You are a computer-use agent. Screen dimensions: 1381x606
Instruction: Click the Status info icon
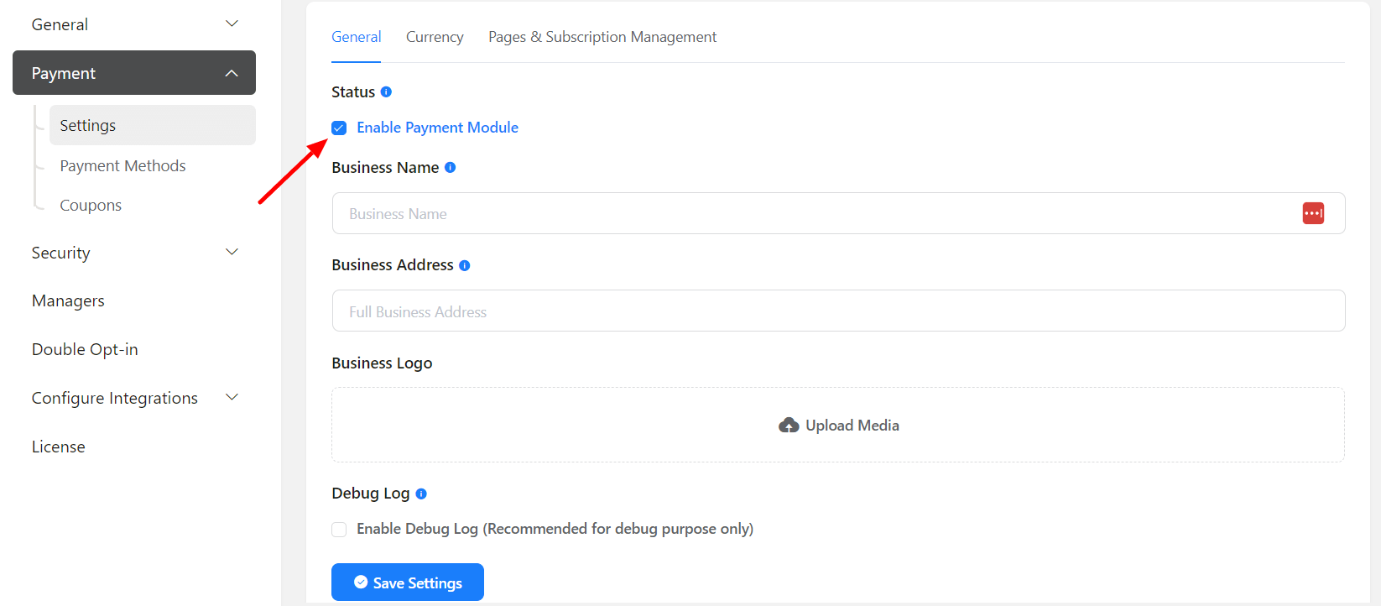click(x=386, y=92)
